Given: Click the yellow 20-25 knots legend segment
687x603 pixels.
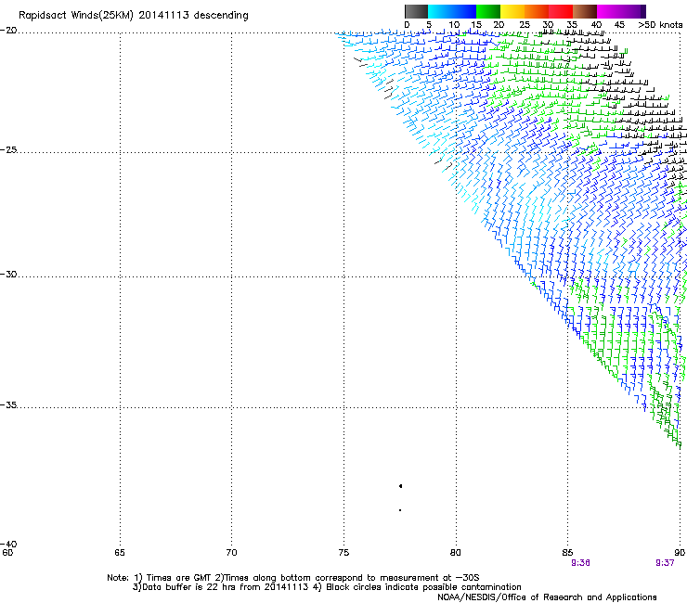Looking at the screenshot, I should click(512, 11).
